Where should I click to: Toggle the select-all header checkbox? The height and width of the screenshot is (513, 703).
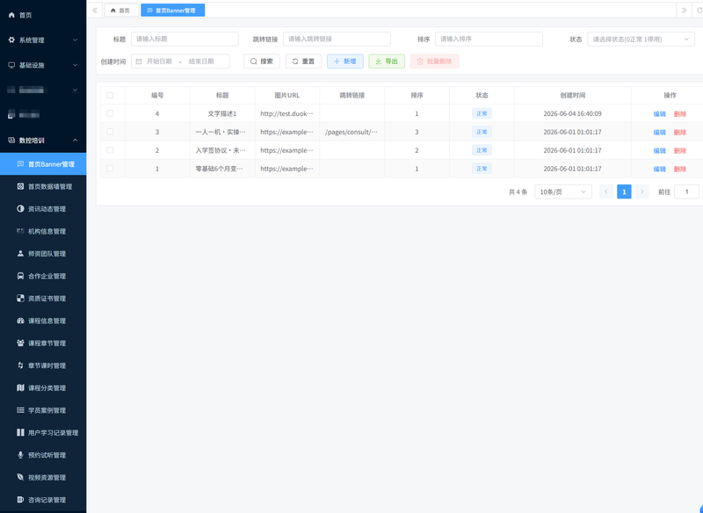point(110,95)
